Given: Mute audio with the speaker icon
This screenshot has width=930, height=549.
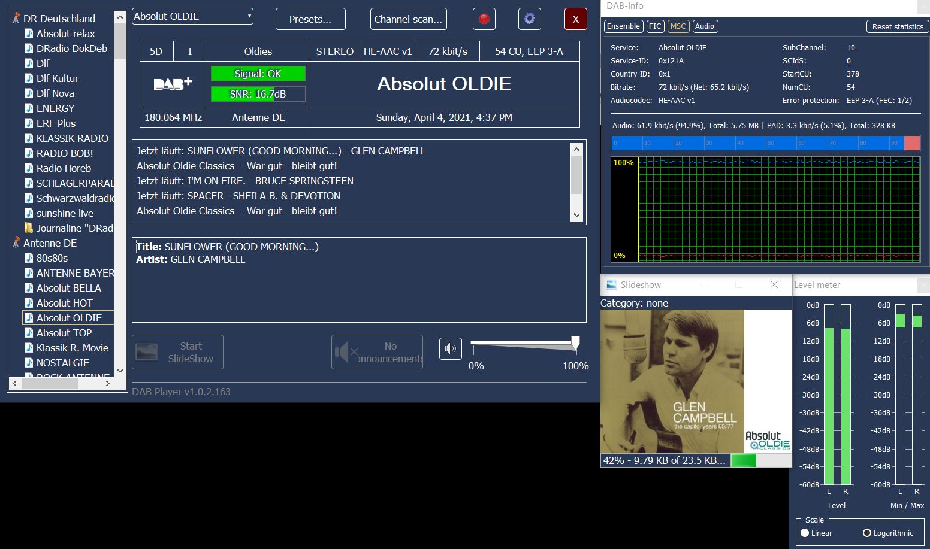Looking at the screenshot, I should tap(451, 348).
